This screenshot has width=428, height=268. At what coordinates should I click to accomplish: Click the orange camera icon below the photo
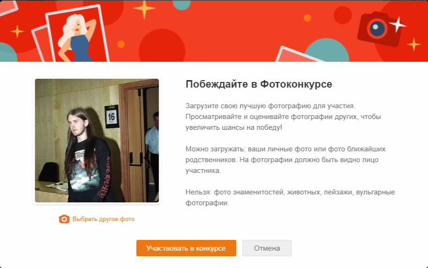point(64,219)
